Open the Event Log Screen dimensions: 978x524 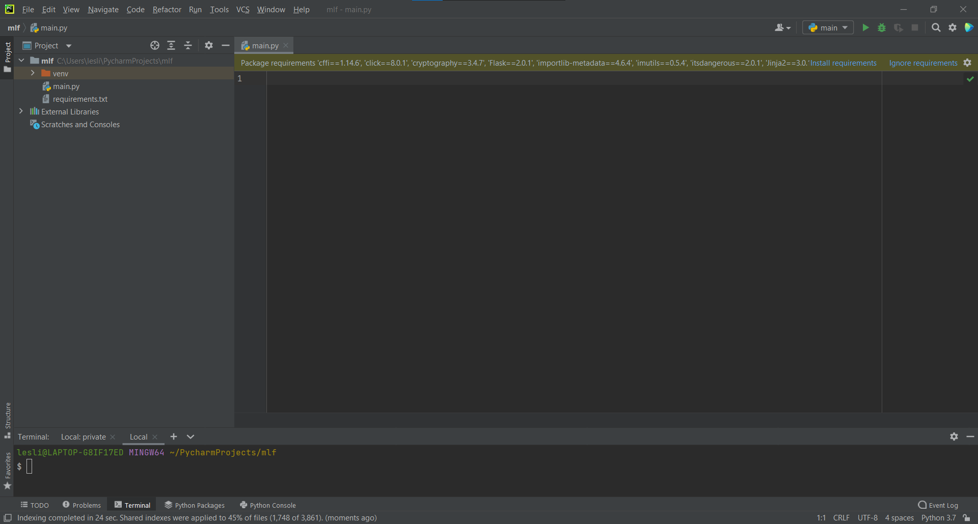click(938, 505)
